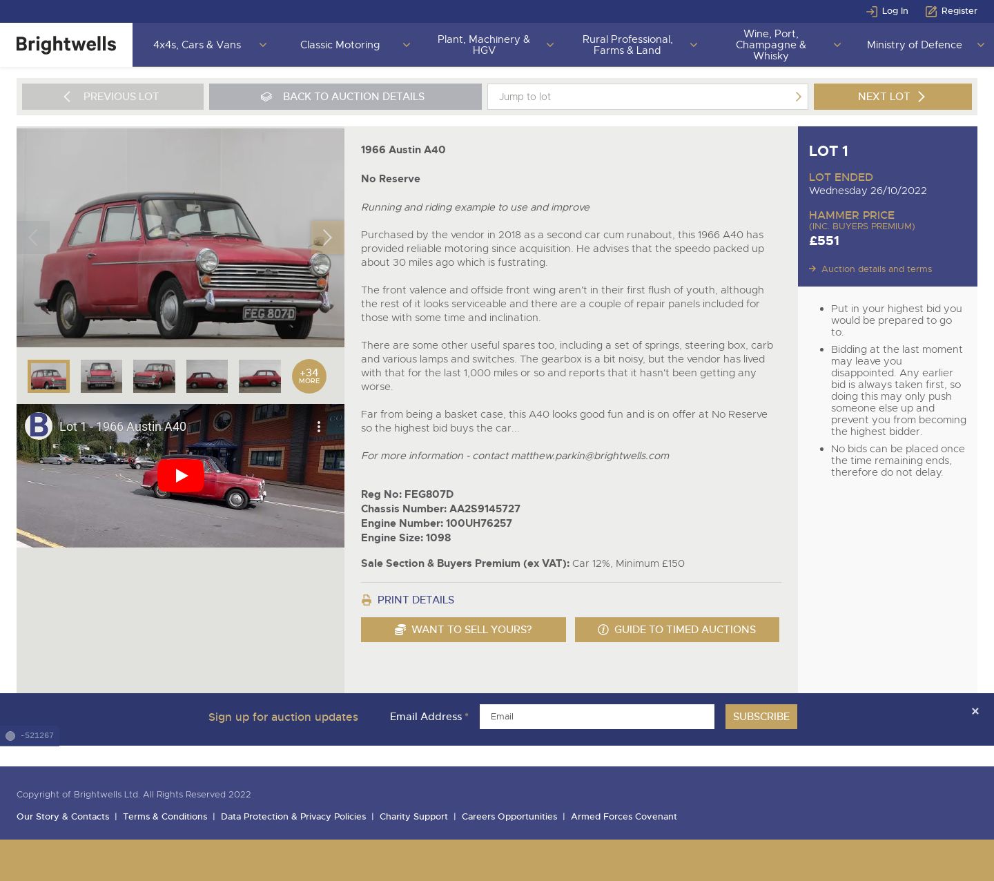994x881 pixels.
Task: Select the second car thumbnail
Action: point(101,376)
